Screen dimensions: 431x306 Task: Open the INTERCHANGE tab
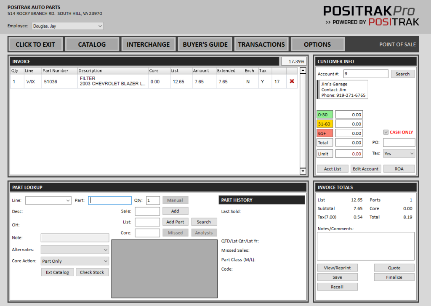point(148,44)
